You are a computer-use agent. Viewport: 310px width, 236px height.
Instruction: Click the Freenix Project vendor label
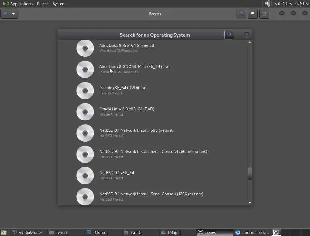click(111, 93)
